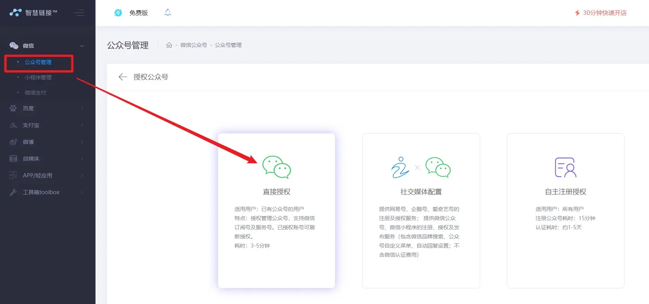Click 智慧链接 brand name text
The height and width of the screenshot is (304, 649).
pos(41,13)
